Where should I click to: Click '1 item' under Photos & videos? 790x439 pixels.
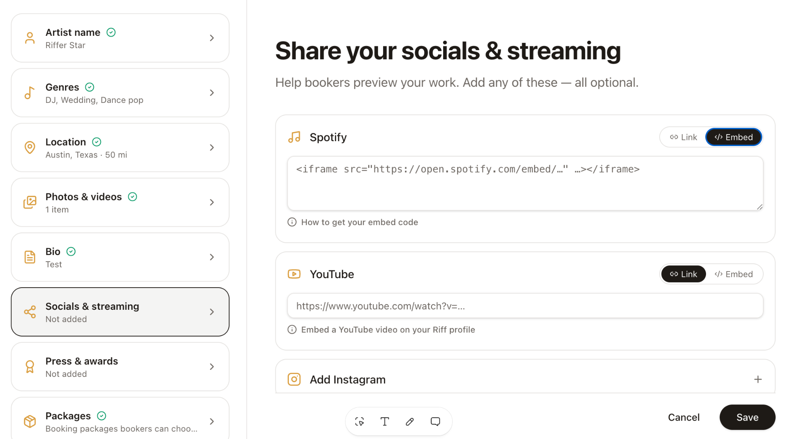pos(57,209)
